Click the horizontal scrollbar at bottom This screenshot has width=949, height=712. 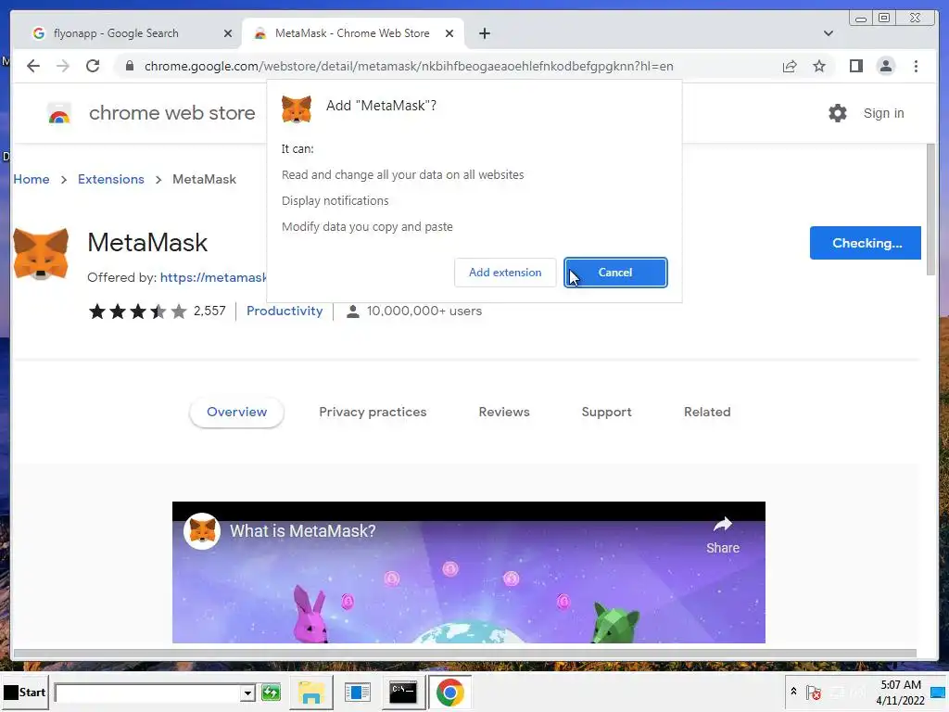click(x=465, y=654)
